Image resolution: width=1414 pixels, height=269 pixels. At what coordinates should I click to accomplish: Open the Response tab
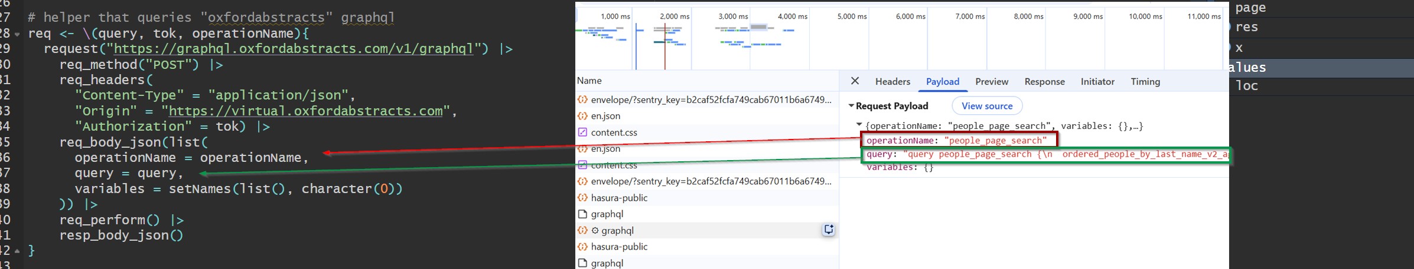pos(1044,82)
